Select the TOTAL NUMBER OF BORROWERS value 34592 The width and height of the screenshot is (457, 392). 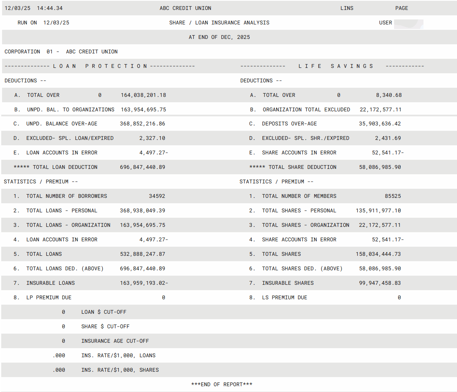(156, 196)
